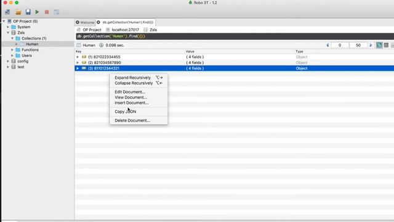Click the config database icon
Viewport: 394px width, 222px height.
point(14,62)
